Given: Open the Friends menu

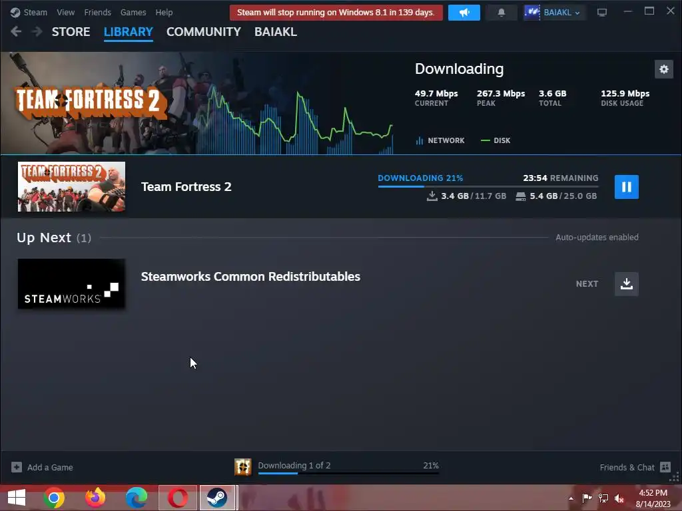Looking at the screenshot, I should [x=97, y=13].
